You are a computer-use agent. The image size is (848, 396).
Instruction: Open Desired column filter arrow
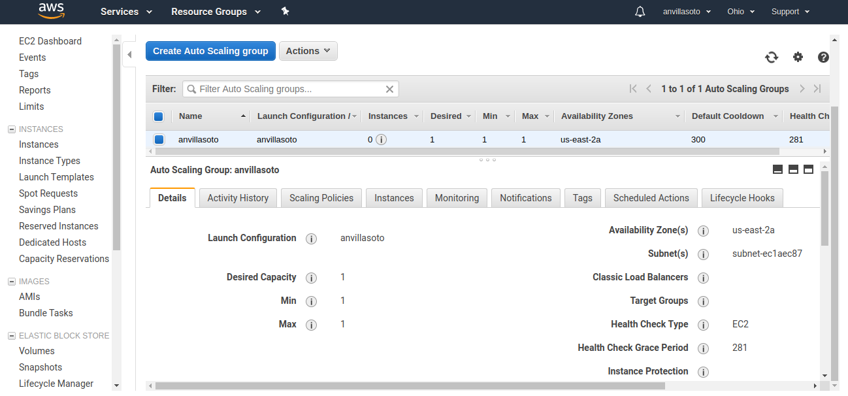coord(468,117)
